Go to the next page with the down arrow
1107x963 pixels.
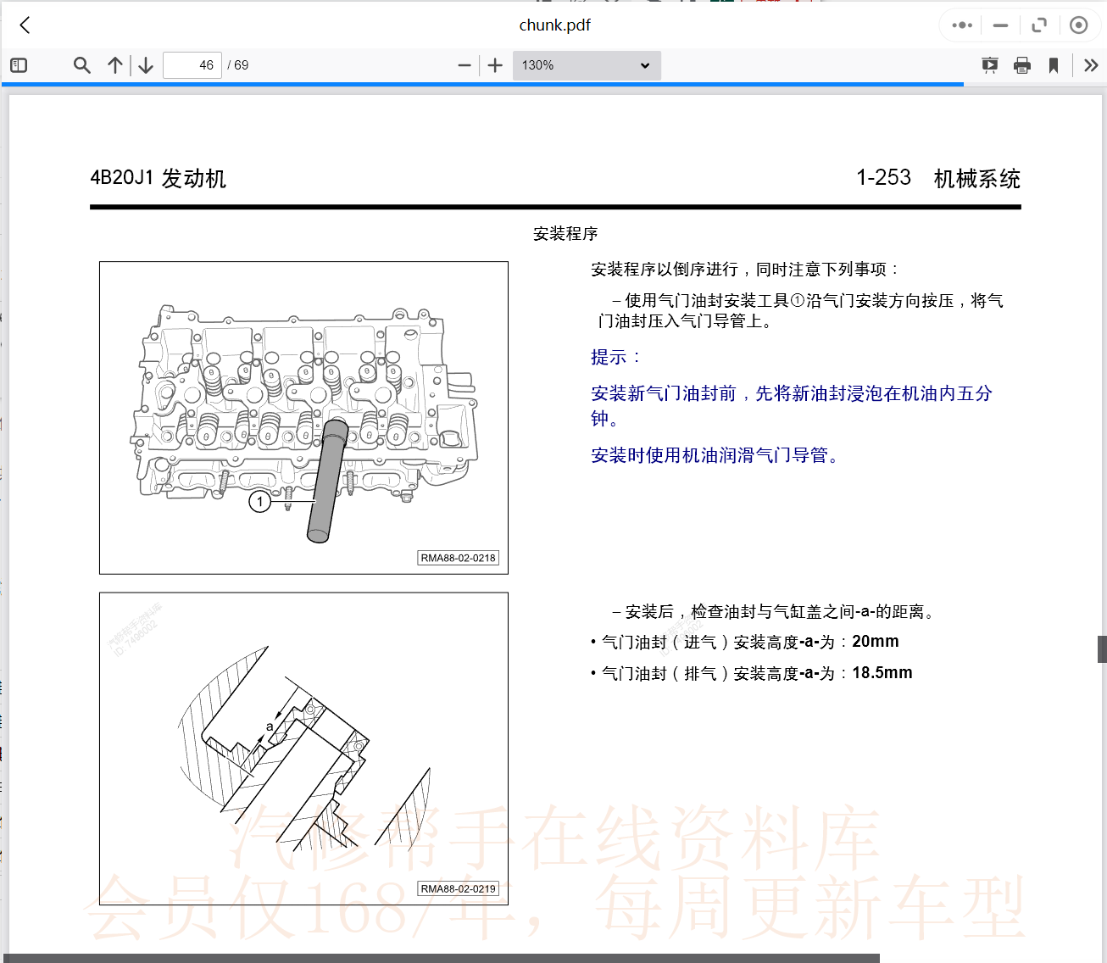point(145,64)
